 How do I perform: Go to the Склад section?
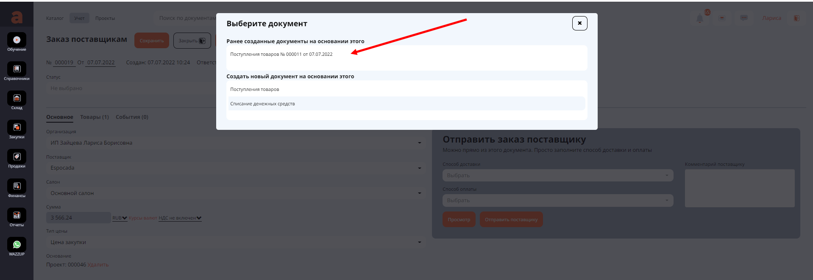tap(17, 99)
